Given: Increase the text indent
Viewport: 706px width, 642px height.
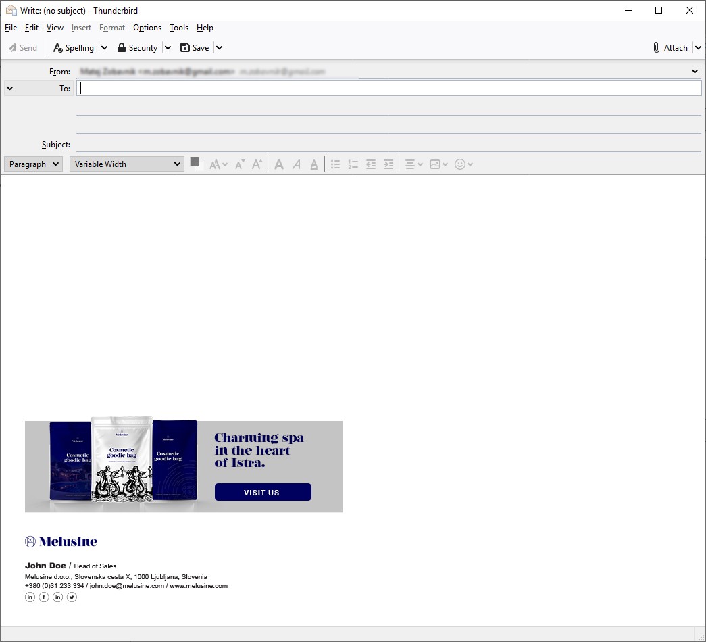Looking at the screenshot, I should tap(387, 164).
